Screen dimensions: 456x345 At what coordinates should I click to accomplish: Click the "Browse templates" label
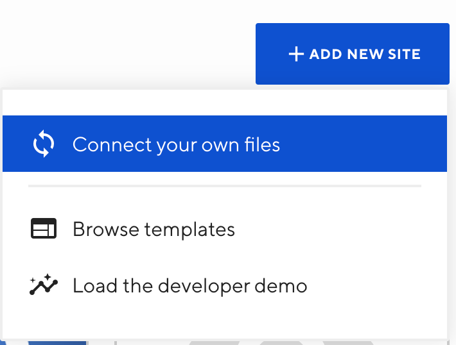[153, 229]
